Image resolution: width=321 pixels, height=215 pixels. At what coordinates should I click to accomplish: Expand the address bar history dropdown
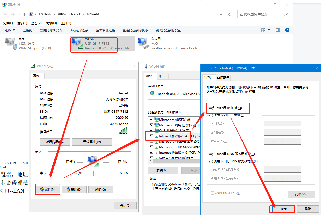point(221,14)
